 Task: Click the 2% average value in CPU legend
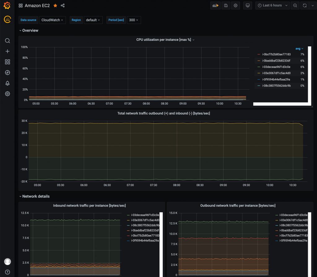point(302,73)
